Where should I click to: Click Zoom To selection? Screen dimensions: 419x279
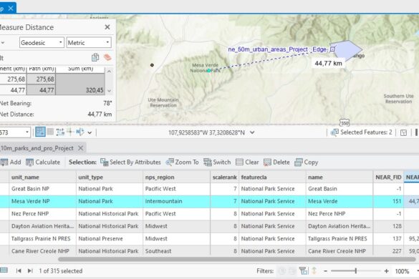[182, 162]
